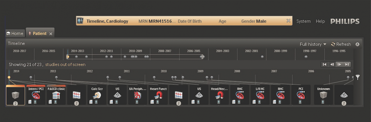Jump to first studies on timeline

324,64
